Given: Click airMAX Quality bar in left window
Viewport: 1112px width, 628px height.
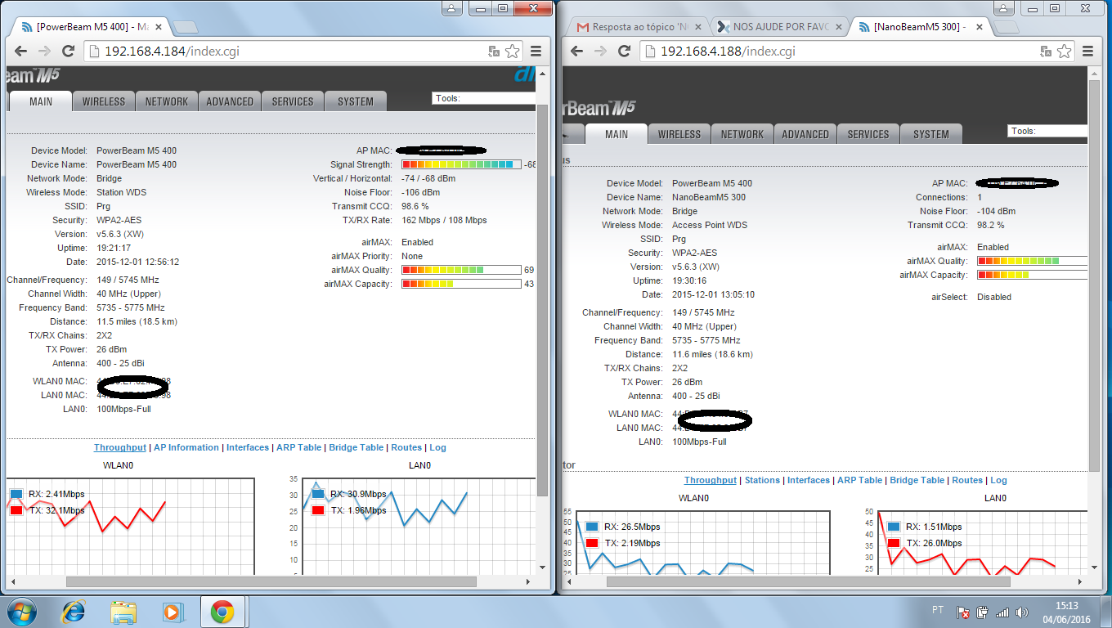Looking at the screenshot, I should point(462,270).
